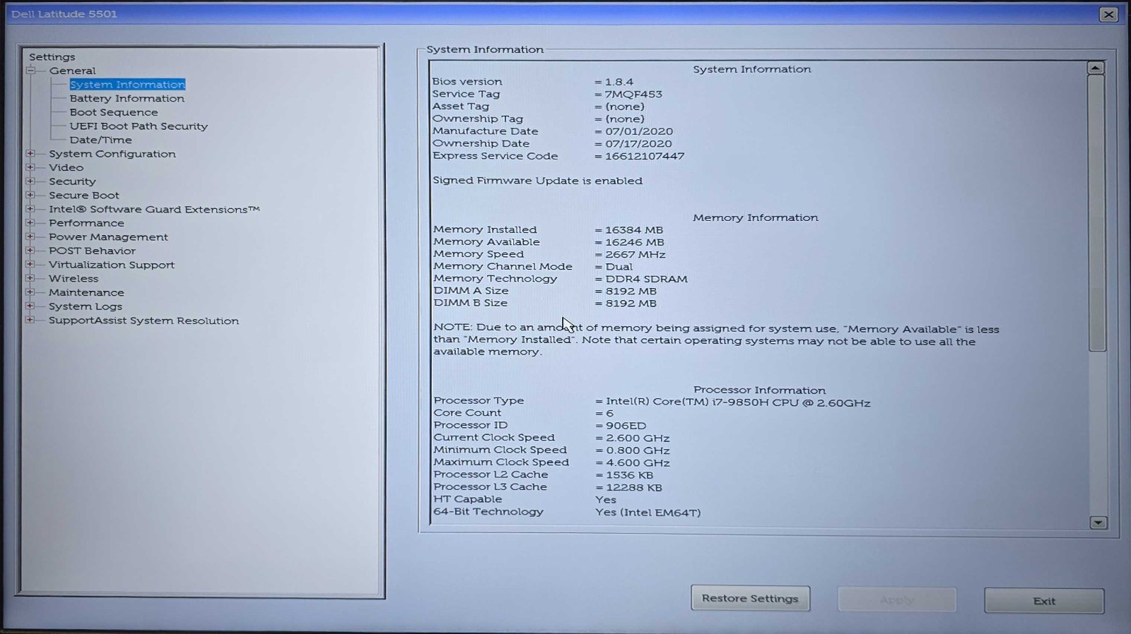The width and height of the screenshot is (1131, 634).
Task: Select Maintenance category label
Action: pyautogui.click(x=86, y=292)
